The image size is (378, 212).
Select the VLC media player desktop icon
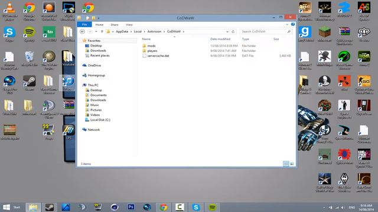click(9, 11)
